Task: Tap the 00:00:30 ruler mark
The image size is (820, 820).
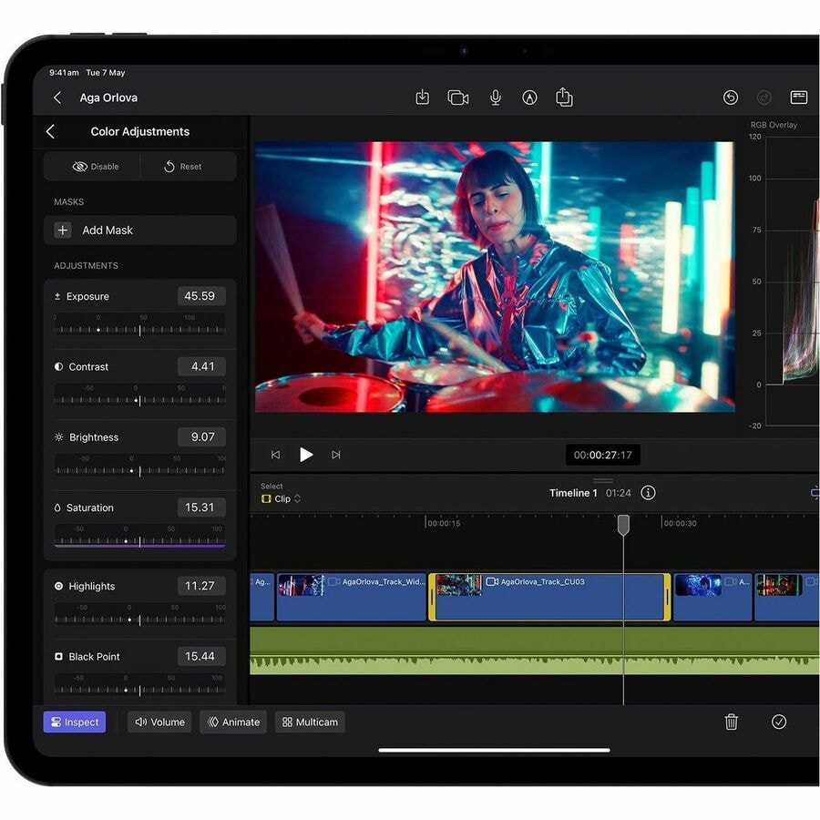Action: click(x=680, y=523)
